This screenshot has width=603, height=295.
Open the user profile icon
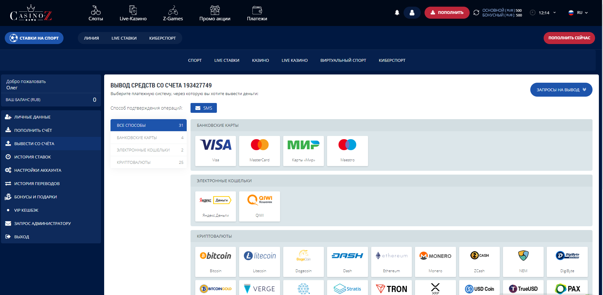(x=412, y=13)
